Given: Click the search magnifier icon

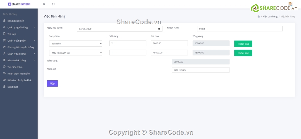Looking at the screenshot, I should click(x=44, y=4).
